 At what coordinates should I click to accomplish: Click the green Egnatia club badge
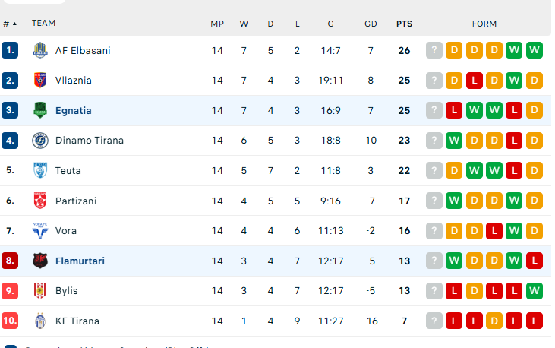click(40, 110)
